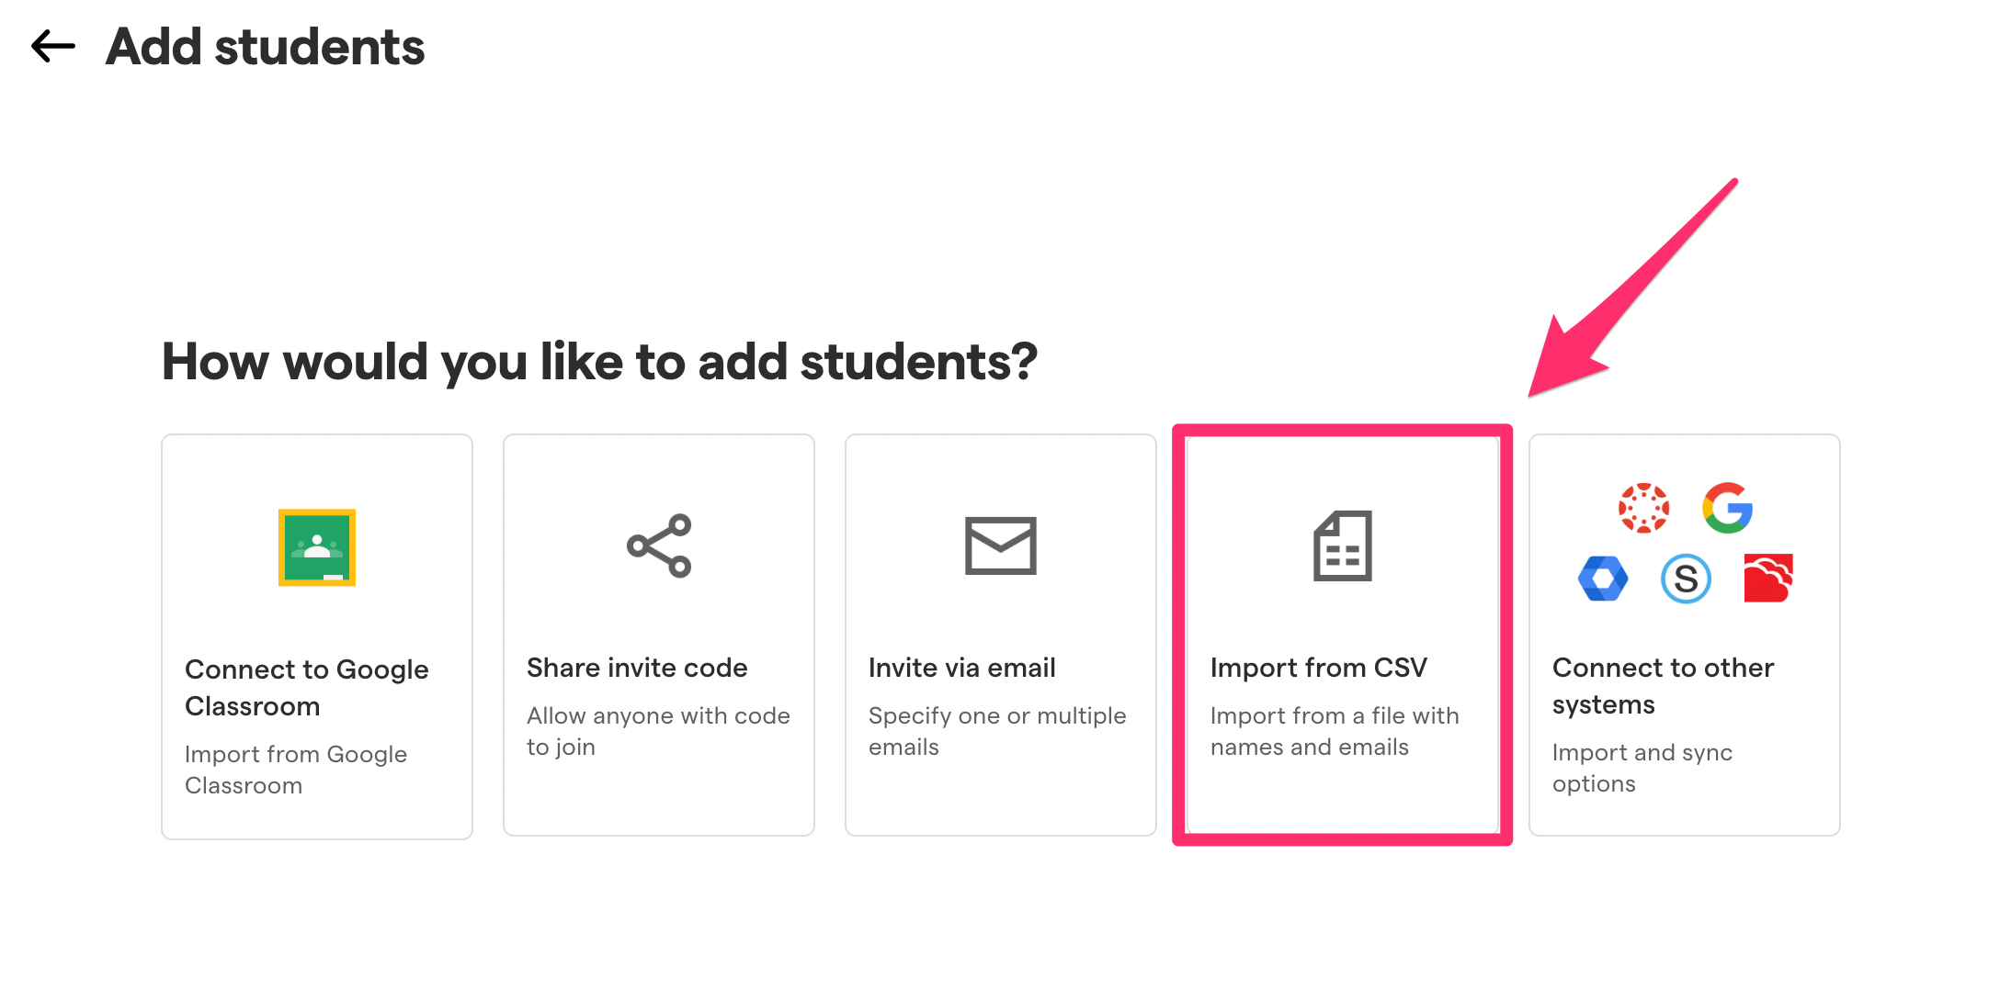Choose Import from CSV option

point(1343,635)
